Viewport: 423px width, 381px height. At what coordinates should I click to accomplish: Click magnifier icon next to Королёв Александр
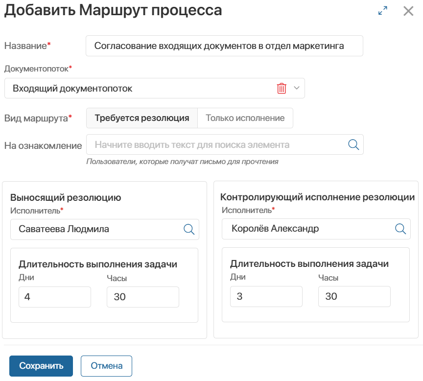tap(400, 229)
